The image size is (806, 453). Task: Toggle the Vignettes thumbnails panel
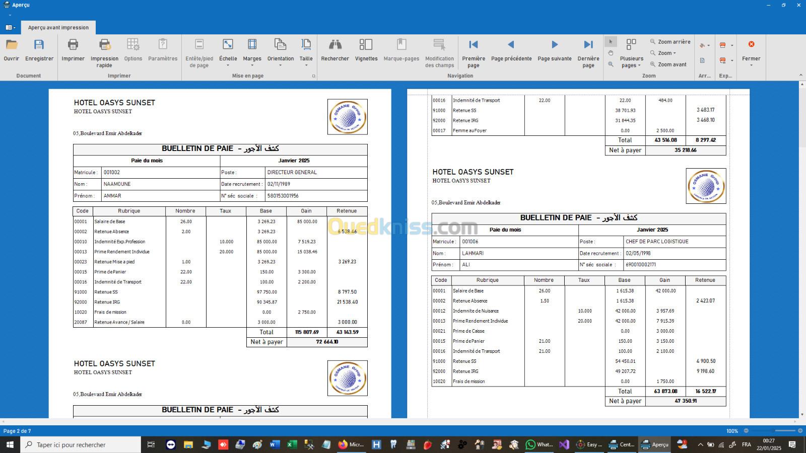coord(366,45)
